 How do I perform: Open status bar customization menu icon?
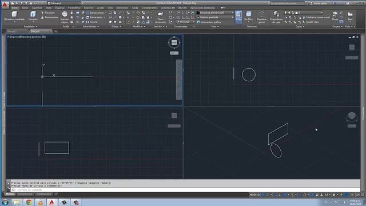[363, 195]
